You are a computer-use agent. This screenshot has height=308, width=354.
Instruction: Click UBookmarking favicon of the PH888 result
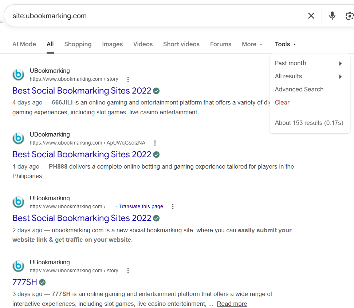tap(18, 138)
